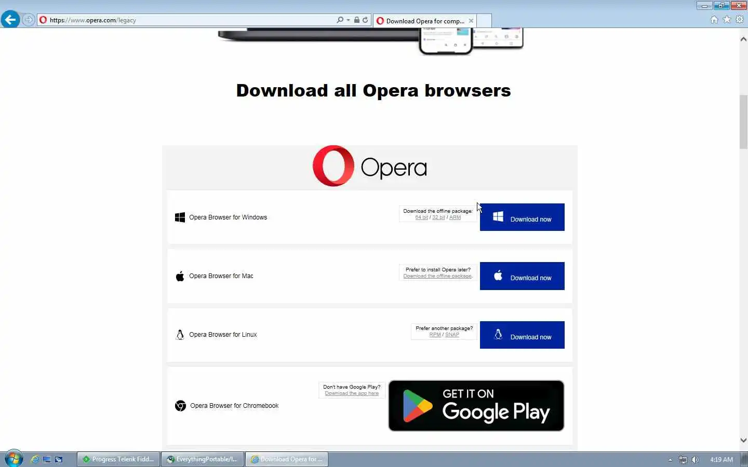The height and width of the screenshot is (467, 748).
Task: Refresh the page with the reload icon
Action: (x=365, y=20)
